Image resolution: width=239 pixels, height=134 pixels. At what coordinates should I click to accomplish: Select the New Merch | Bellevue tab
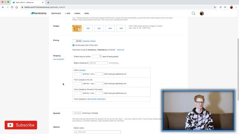[28, 3]
